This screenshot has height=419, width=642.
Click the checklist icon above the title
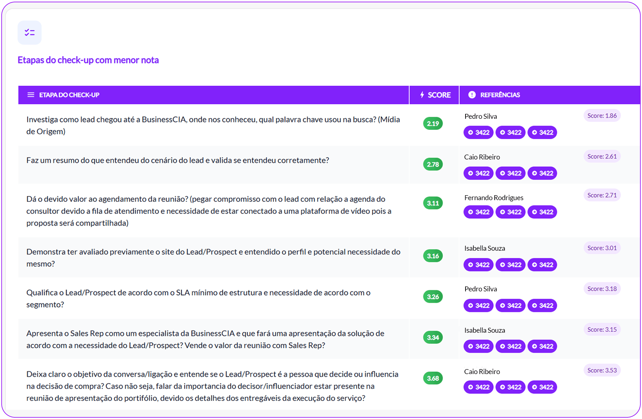30,32
